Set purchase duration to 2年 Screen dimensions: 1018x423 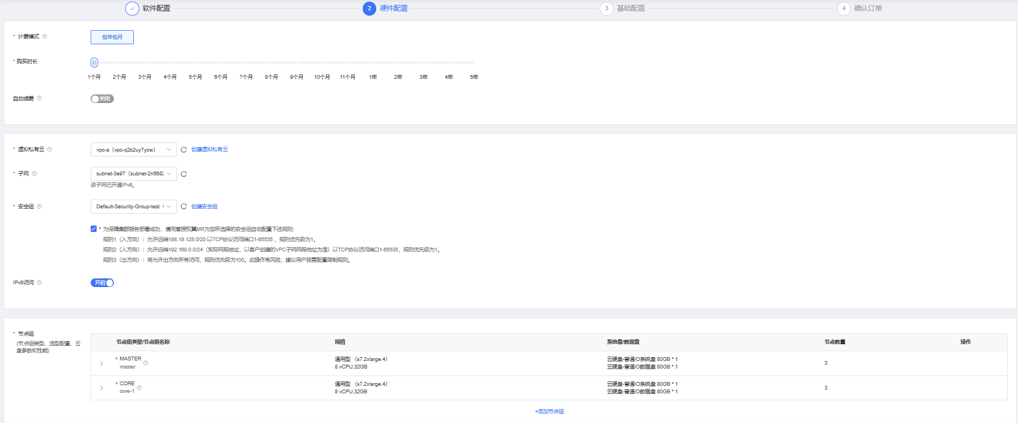pyautogui.click(x=398, y=77)
